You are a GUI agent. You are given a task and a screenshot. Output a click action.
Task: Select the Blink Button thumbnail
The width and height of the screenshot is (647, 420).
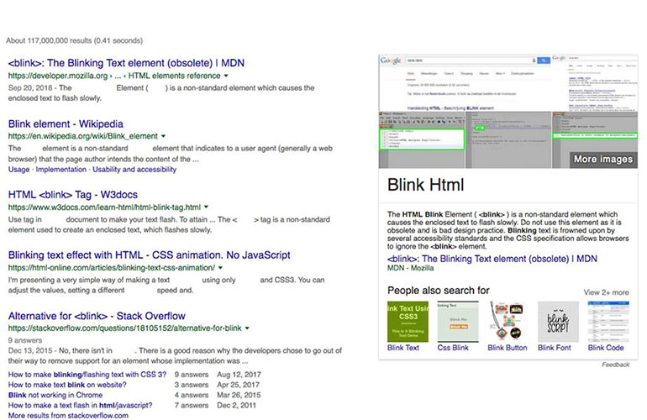point(508,322)
